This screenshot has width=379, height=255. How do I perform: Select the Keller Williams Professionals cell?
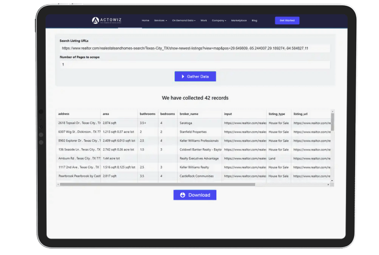point(200,141)
